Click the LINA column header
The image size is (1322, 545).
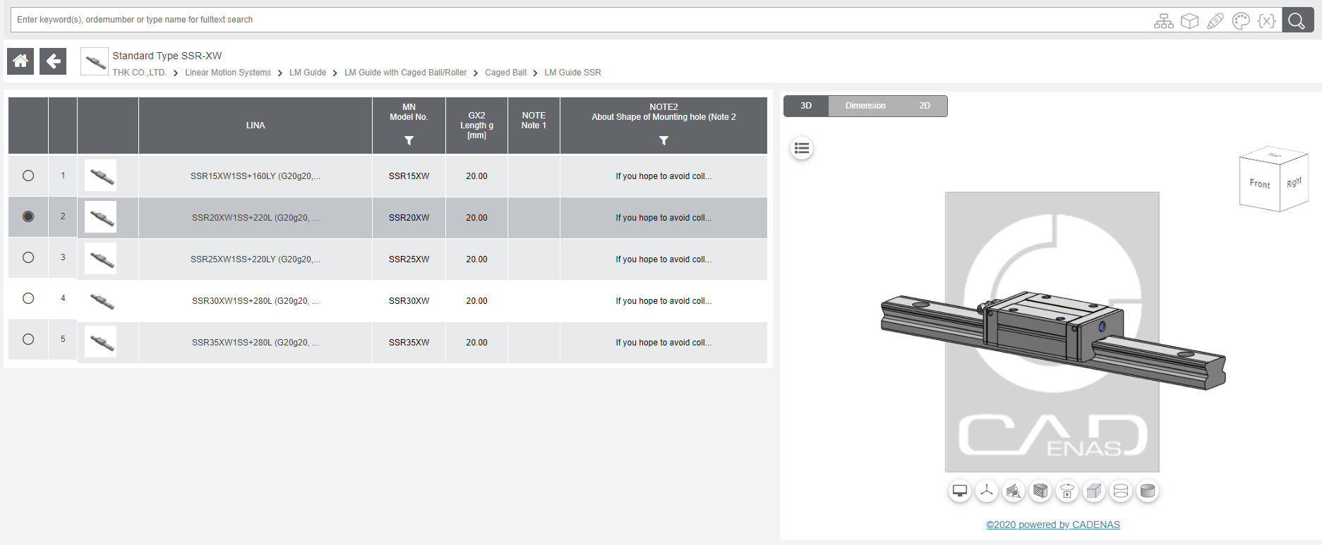pyautogui.click(x=256, y=125)
